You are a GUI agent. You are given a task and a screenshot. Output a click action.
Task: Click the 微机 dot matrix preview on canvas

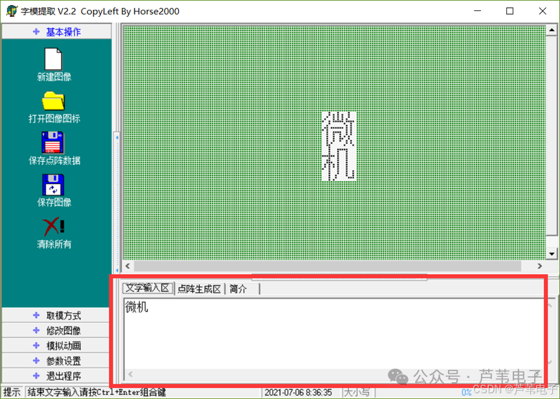coord(339,146)
